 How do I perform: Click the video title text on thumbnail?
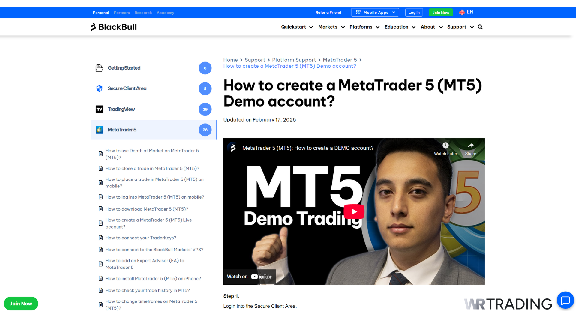[x=308, y=148]
